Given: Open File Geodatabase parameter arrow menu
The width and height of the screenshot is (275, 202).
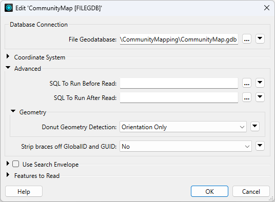Looking at the screenshot, I should pos(260,39).
